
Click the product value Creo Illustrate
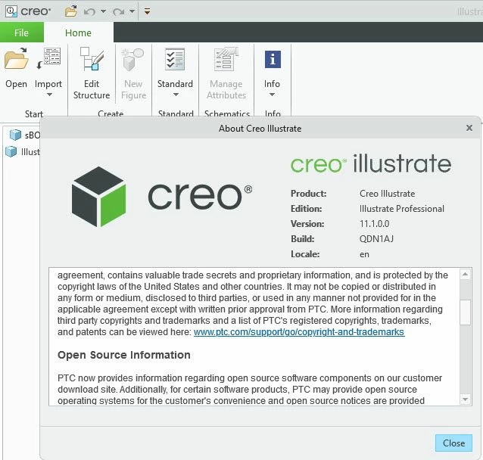(387, 194)
